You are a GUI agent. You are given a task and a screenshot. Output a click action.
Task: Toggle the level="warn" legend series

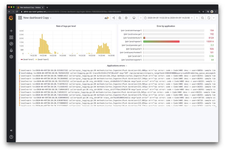click(x=42, y=59)
